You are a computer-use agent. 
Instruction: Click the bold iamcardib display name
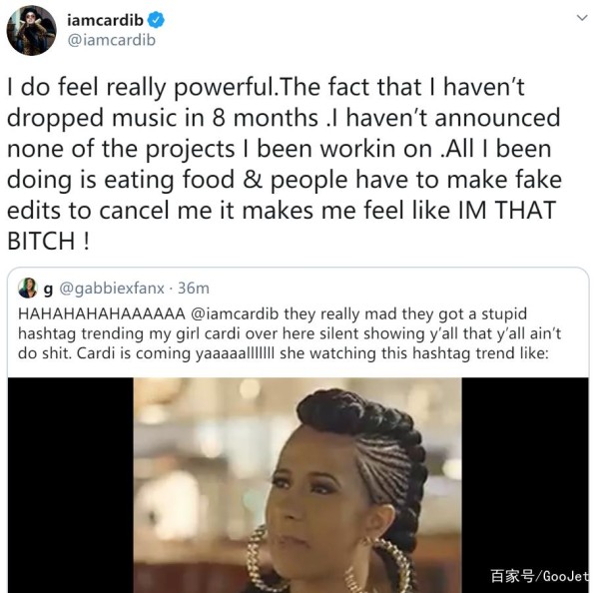(105, 20)
